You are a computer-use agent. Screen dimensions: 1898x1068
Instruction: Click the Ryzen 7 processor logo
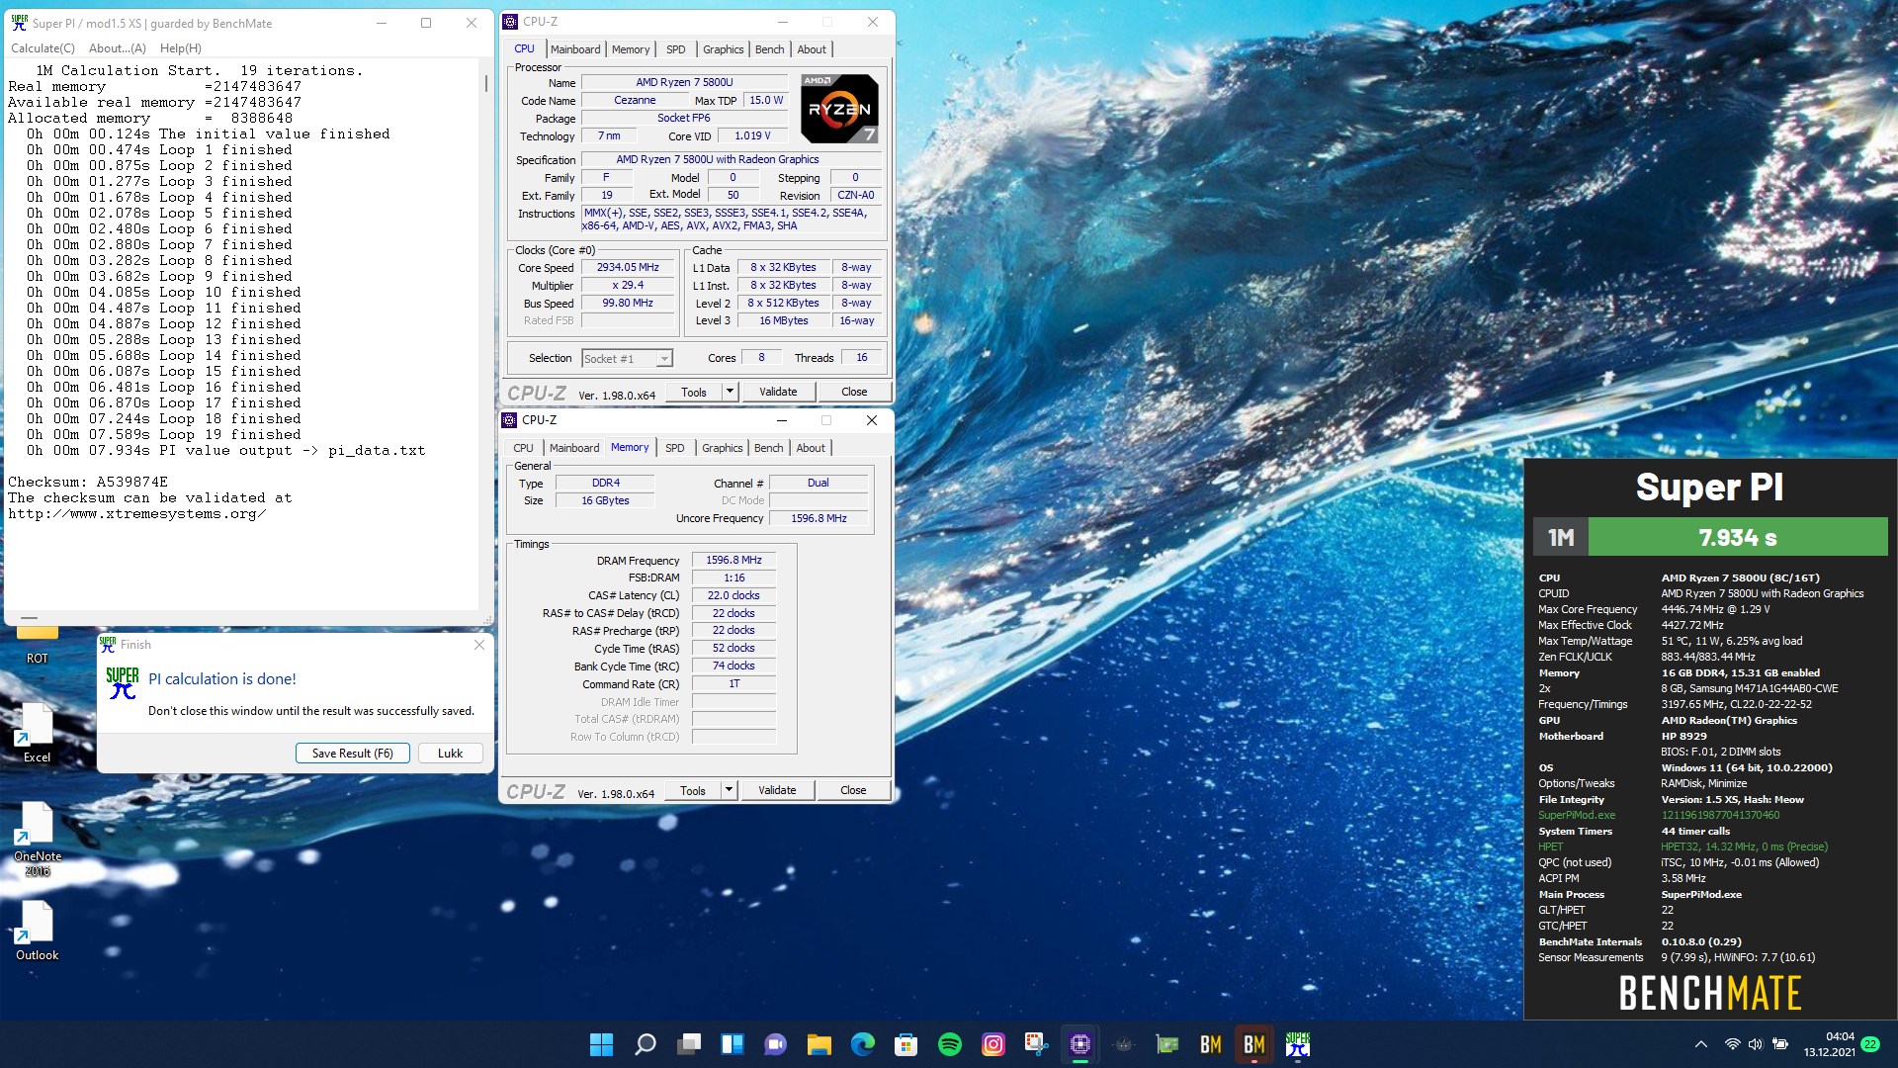839,109
